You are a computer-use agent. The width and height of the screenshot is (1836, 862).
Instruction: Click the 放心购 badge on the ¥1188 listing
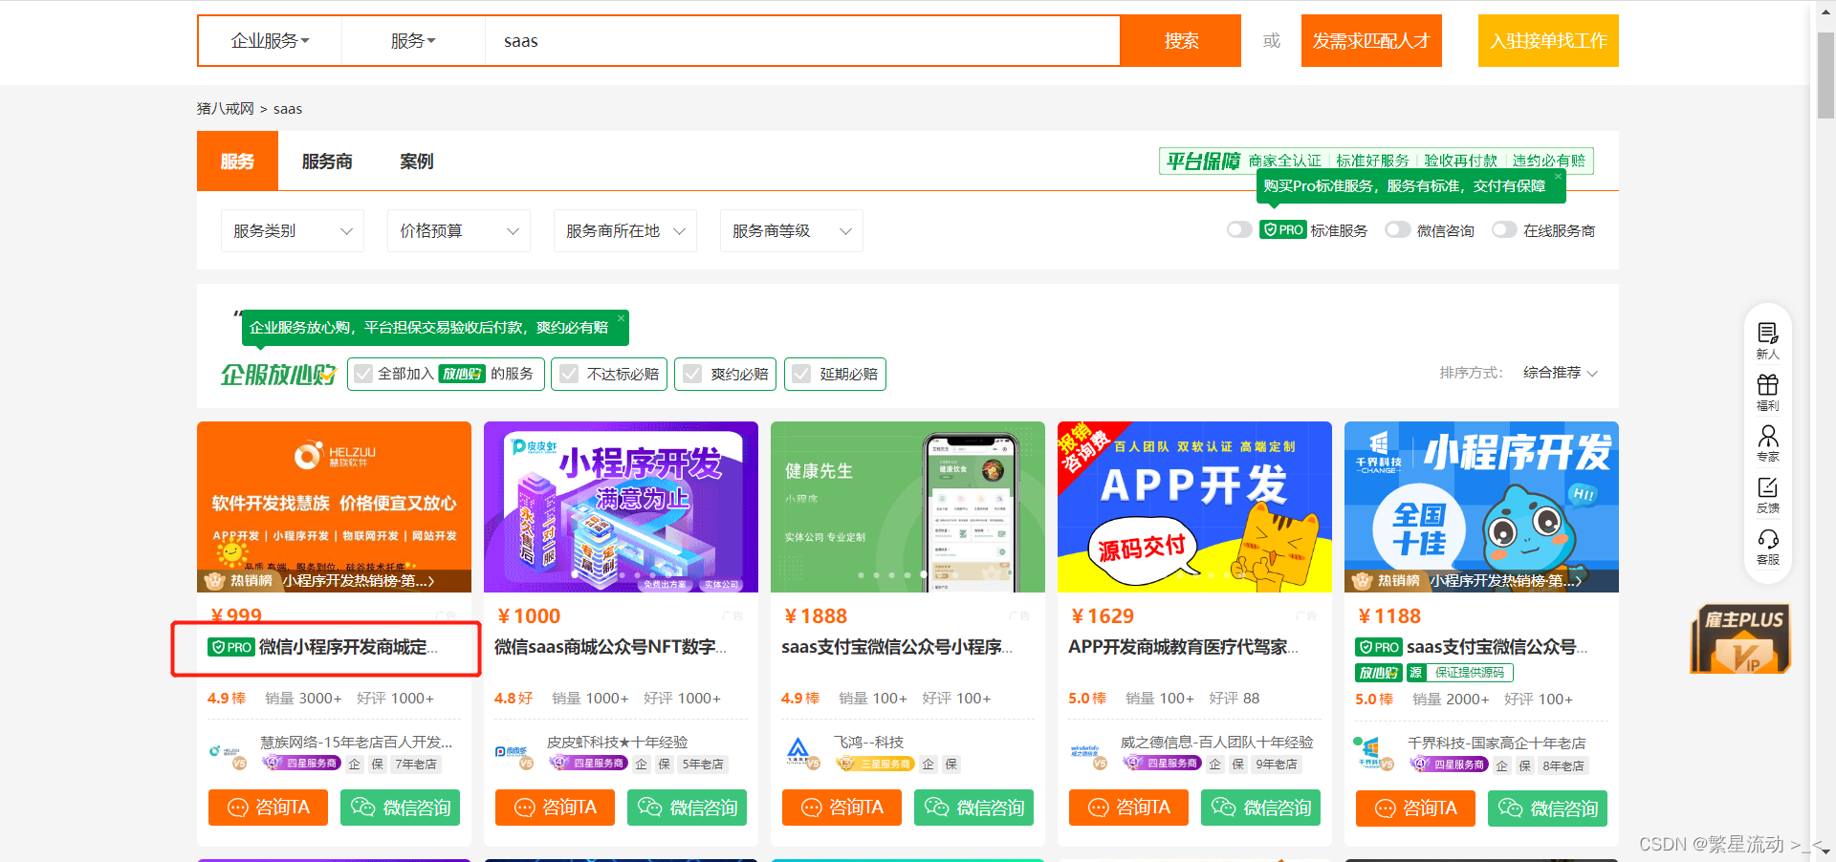(x=1378, y=673)
